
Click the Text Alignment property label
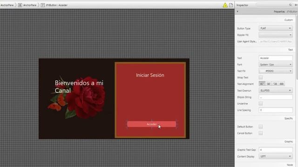click(x=245, y=84)
